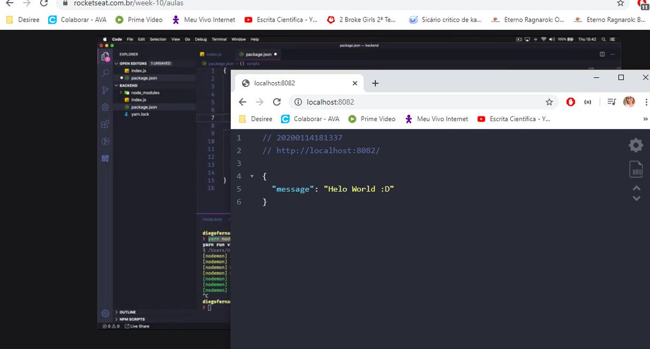Switch to the package.json editor tab

click(258, 55)
